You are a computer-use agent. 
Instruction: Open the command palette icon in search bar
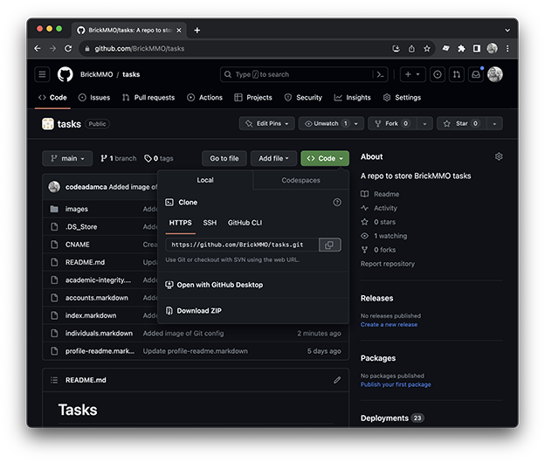(x=380, y=74)
